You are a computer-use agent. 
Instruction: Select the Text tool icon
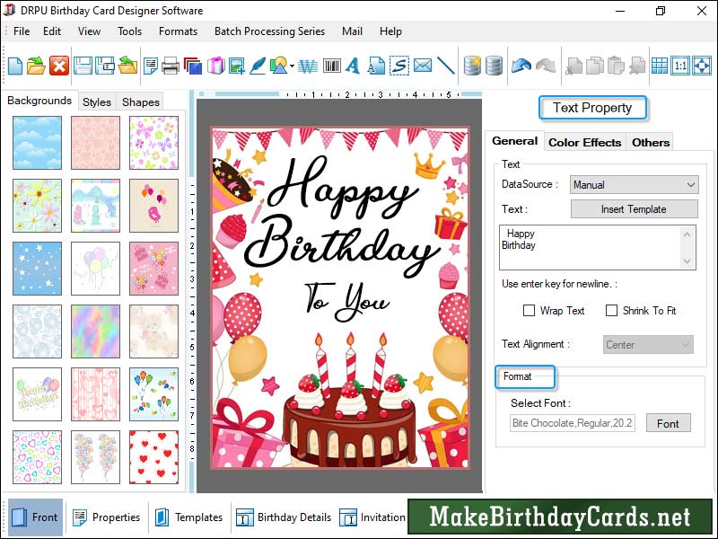coord(354,65)
